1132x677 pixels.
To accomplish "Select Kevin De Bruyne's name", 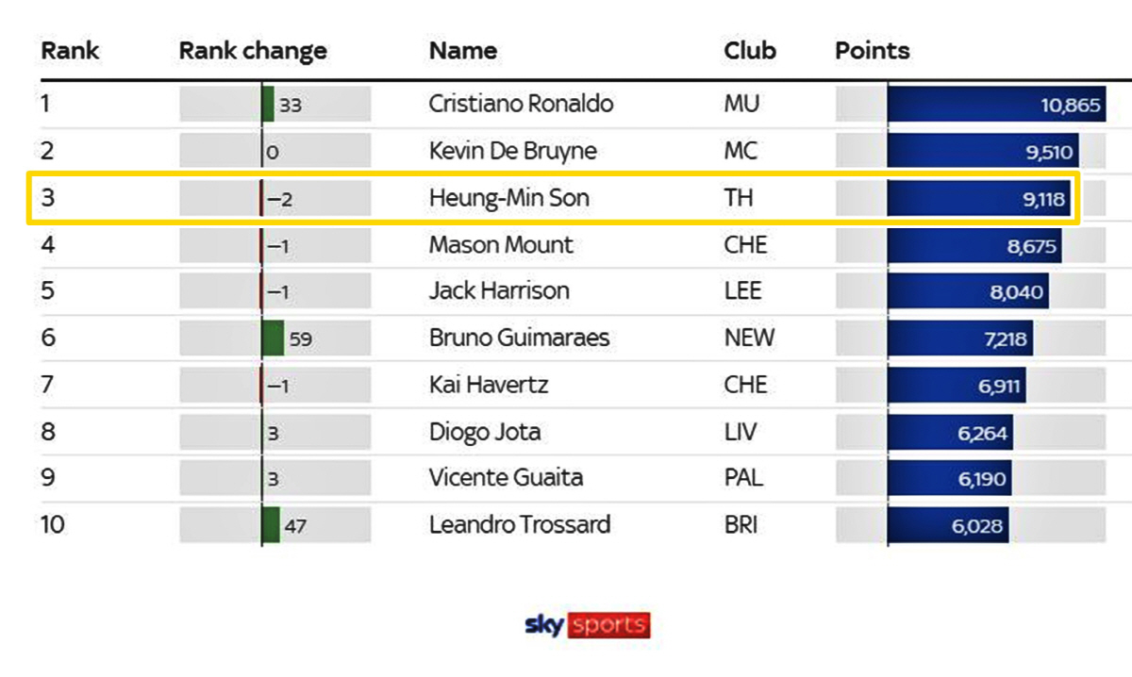I will coord(512,151).
